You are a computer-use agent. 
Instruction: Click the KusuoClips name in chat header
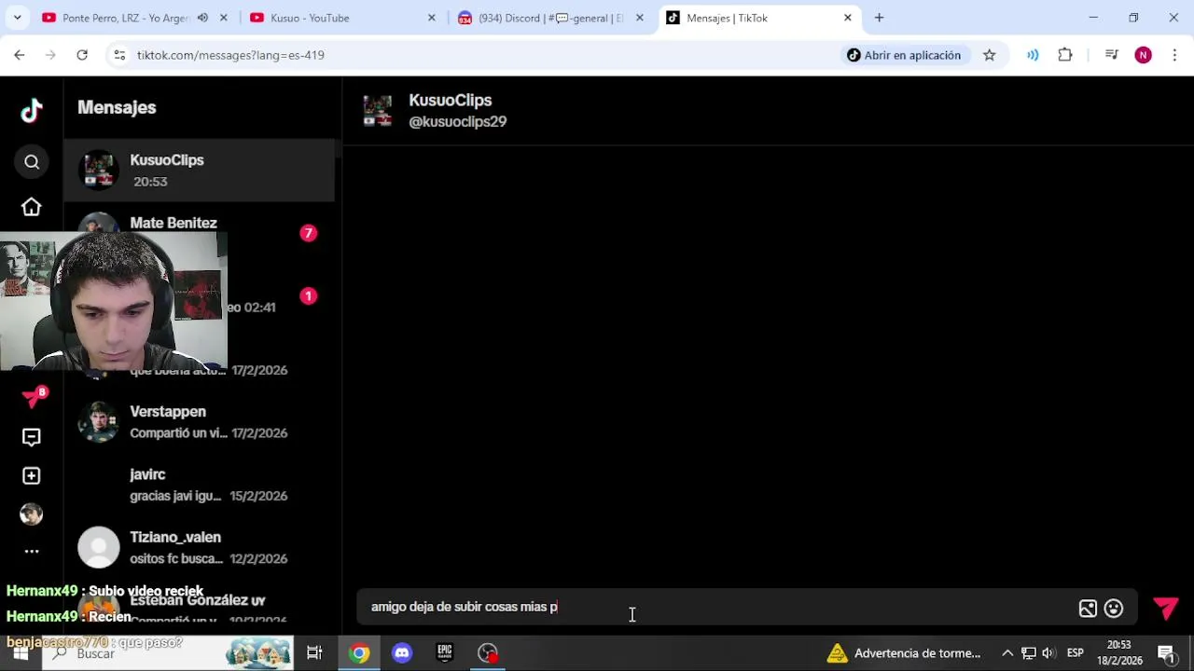pos(451,101)
